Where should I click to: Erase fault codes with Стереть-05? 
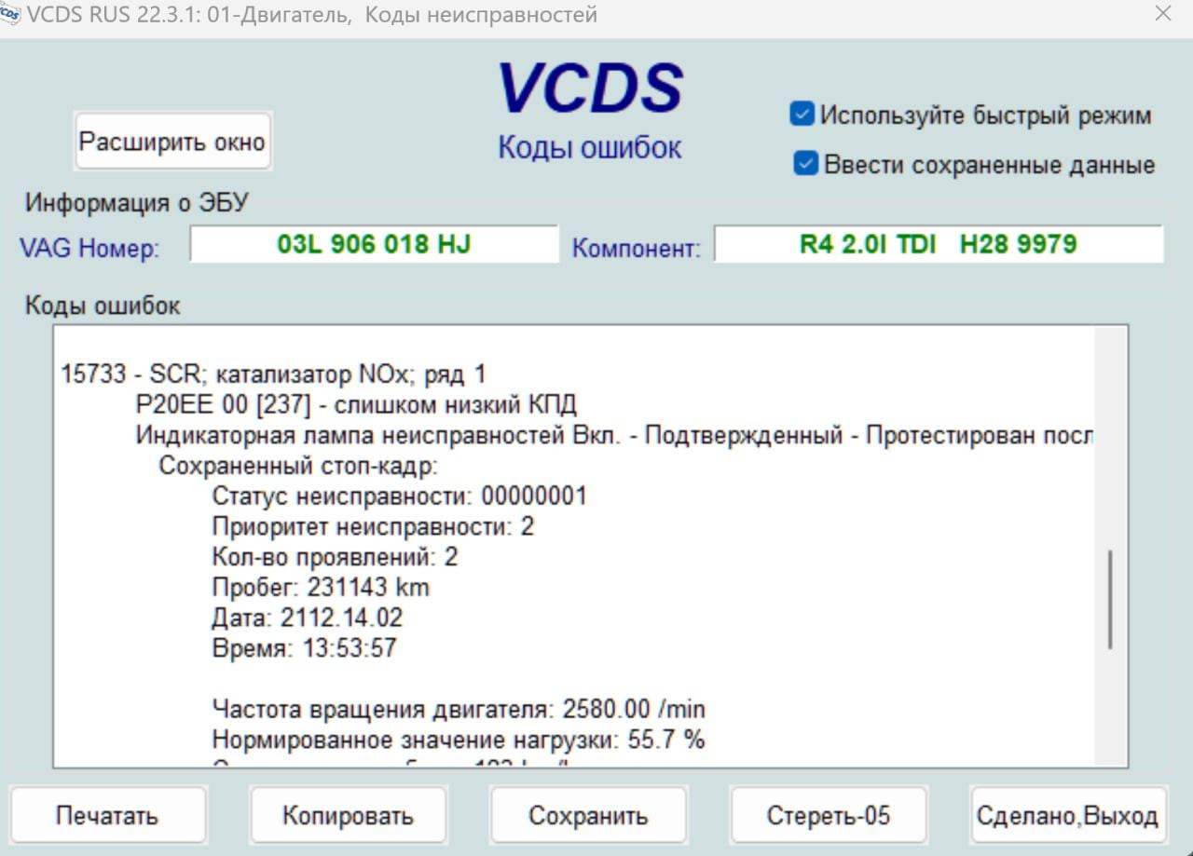pyautogui.click(x=828, y=816)
